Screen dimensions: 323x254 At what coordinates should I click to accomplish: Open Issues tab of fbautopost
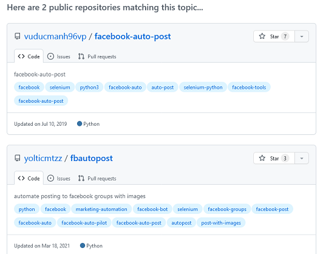59,178
